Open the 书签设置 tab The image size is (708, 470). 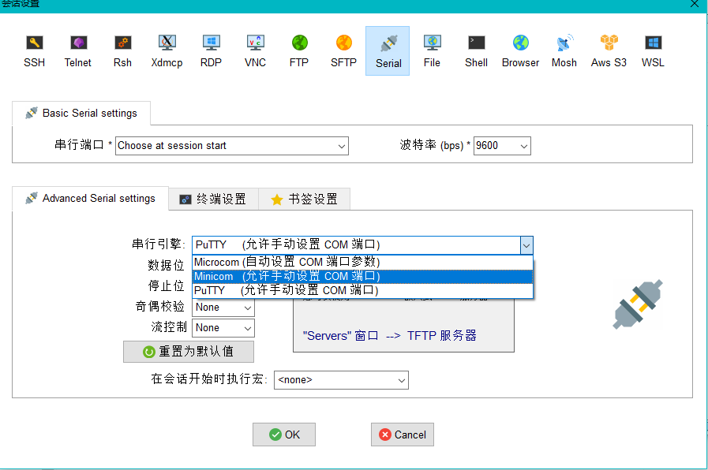tap(304, 200)
